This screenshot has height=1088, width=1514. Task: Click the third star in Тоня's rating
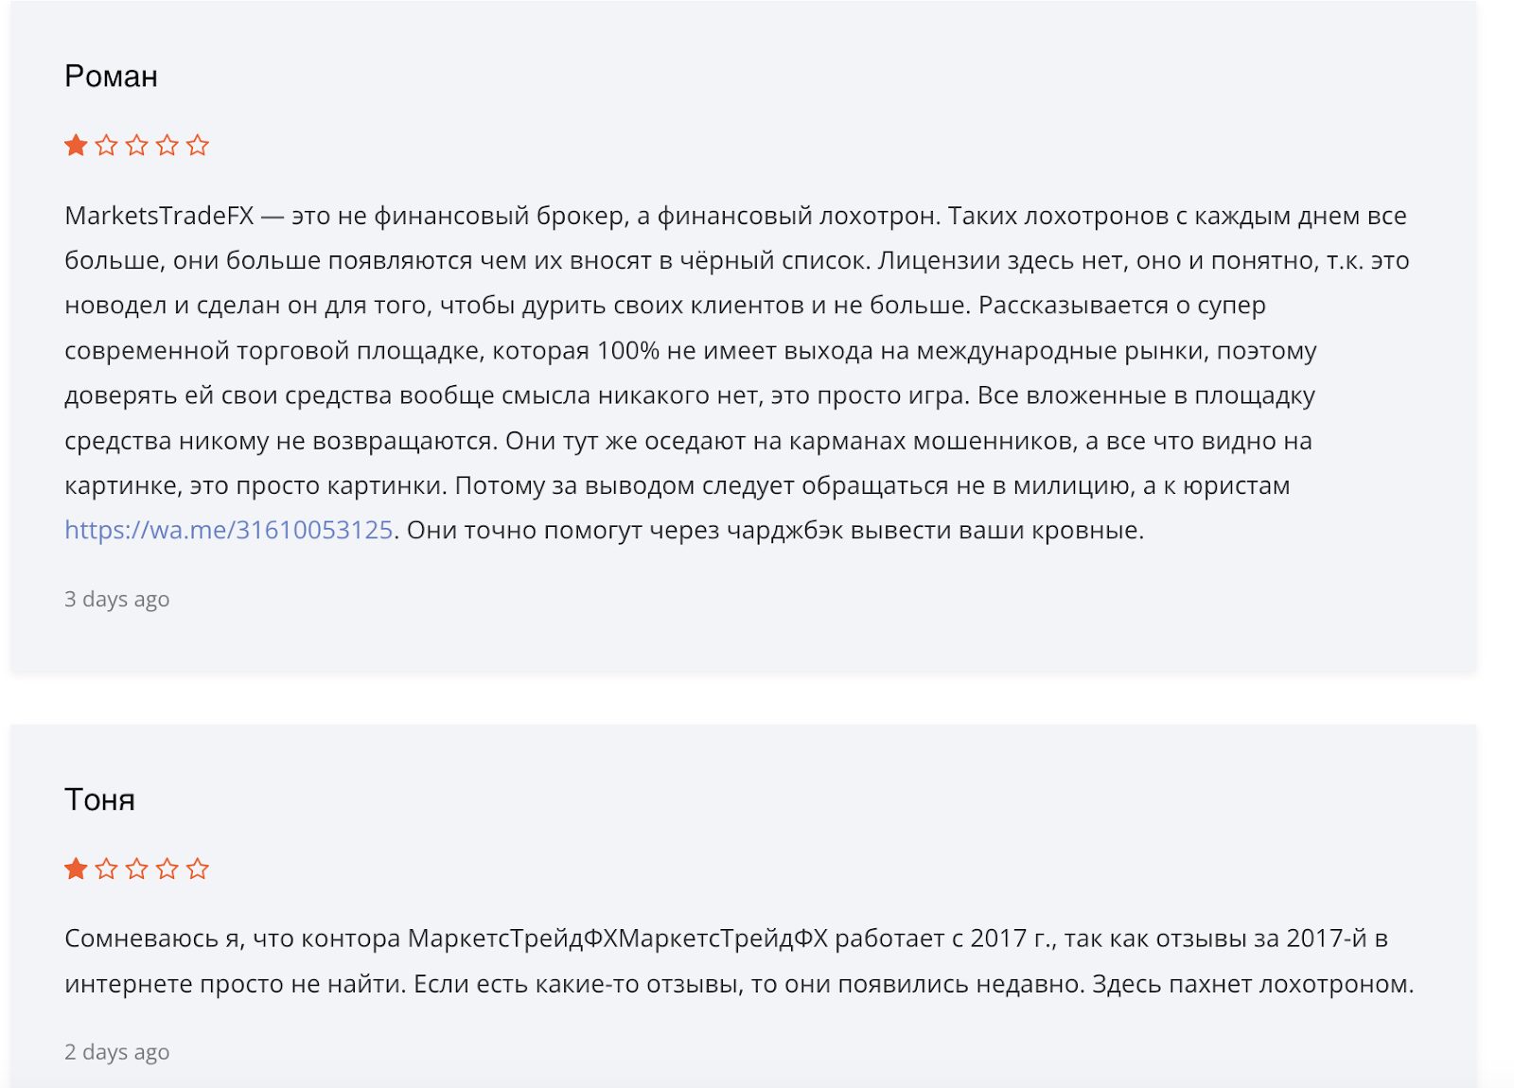click(x=137, y=869)
